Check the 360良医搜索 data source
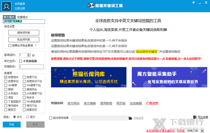Screen dimensions: 210x133 point(24,102)
